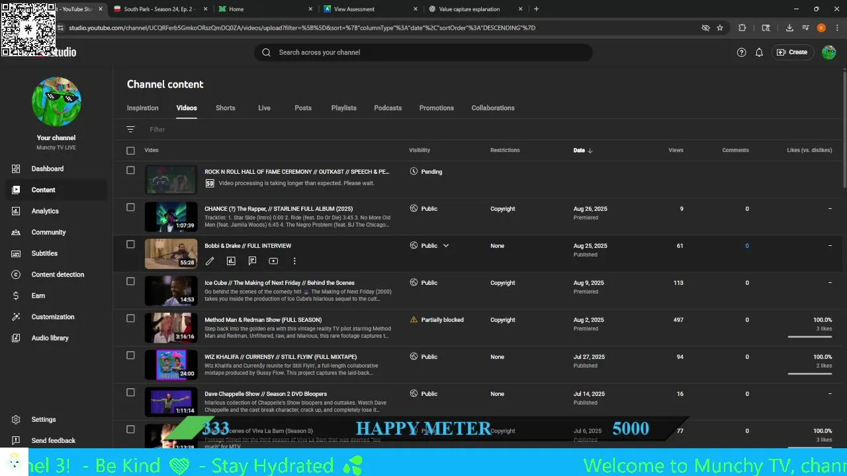Open the Help question mark icon

(741, 52)
